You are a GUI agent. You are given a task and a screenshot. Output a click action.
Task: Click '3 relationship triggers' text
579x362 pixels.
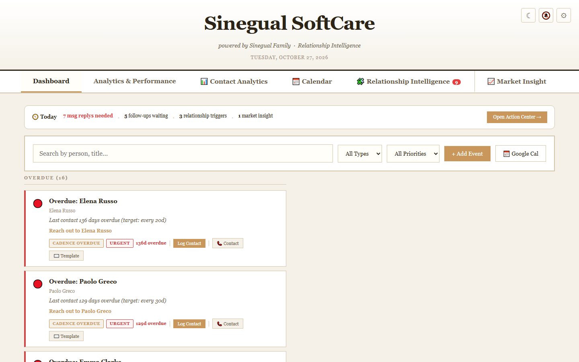tap(203, 116)
